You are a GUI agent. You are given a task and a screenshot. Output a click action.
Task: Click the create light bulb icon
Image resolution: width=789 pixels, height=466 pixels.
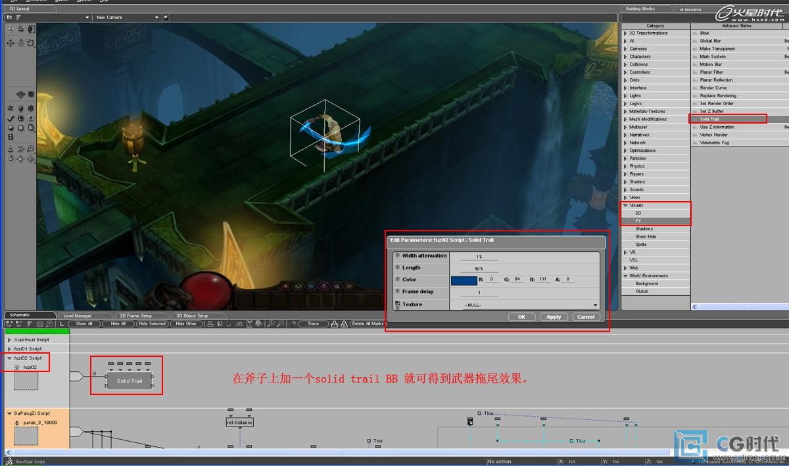point(20,108)
